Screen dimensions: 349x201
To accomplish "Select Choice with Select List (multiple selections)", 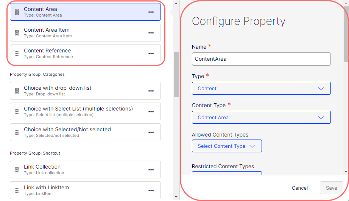I will (85, 111).
